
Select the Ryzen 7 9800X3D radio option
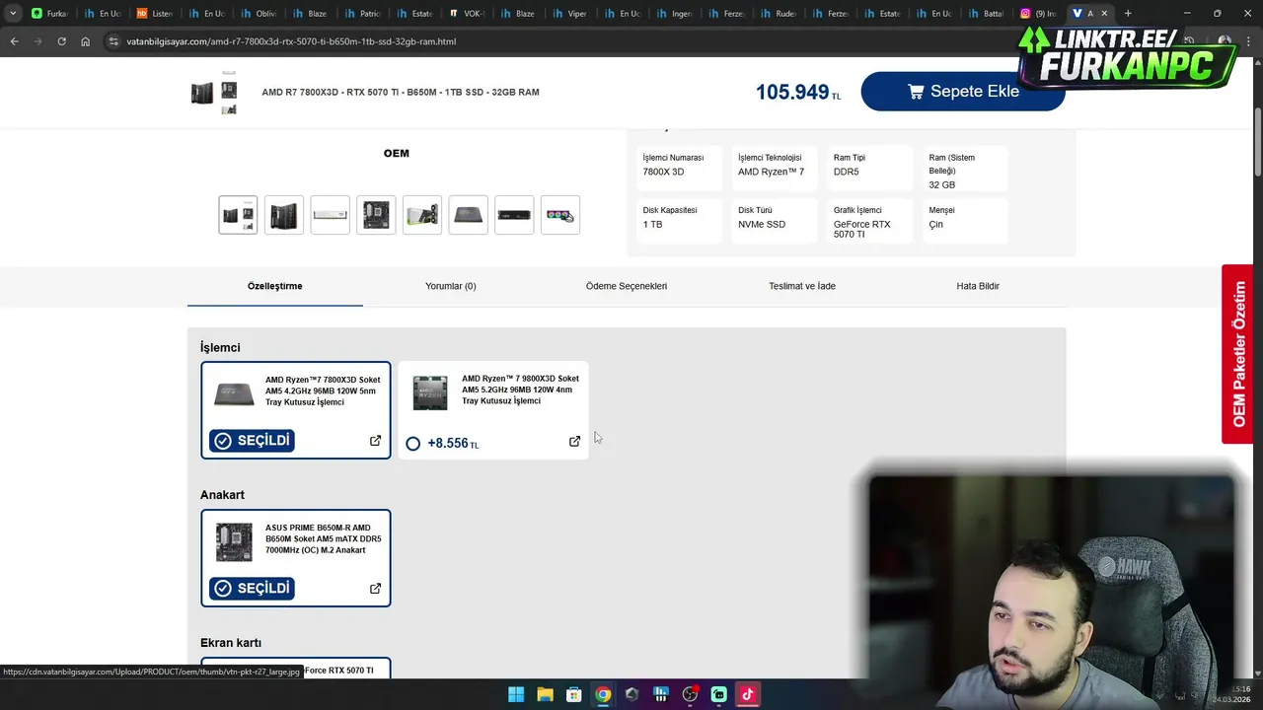coord(412,444)
